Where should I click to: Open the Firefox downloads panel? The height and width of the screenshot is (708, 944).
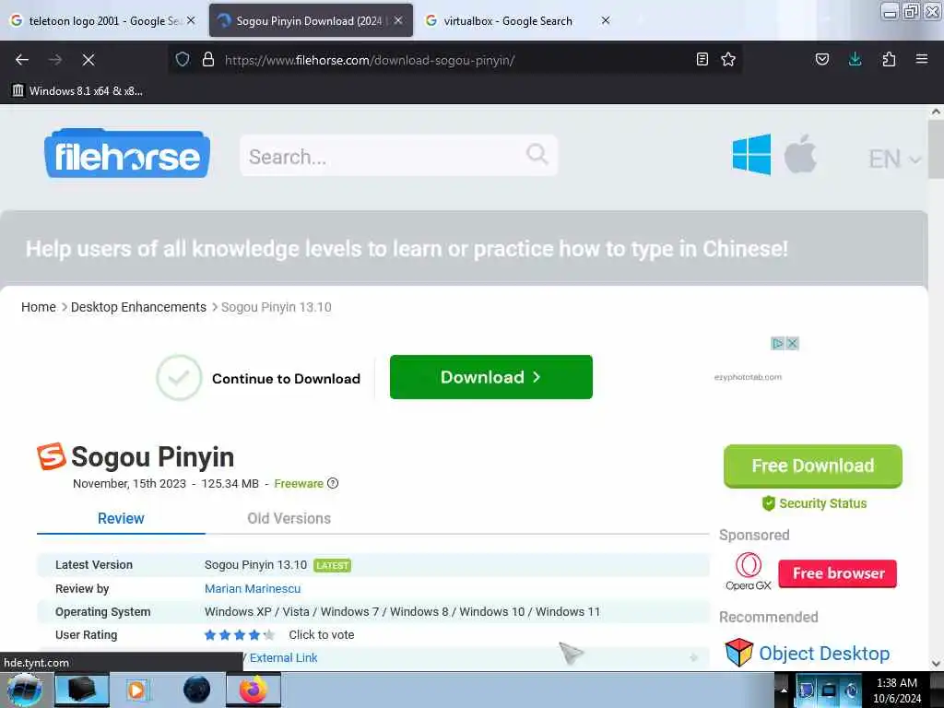(855, 59)
